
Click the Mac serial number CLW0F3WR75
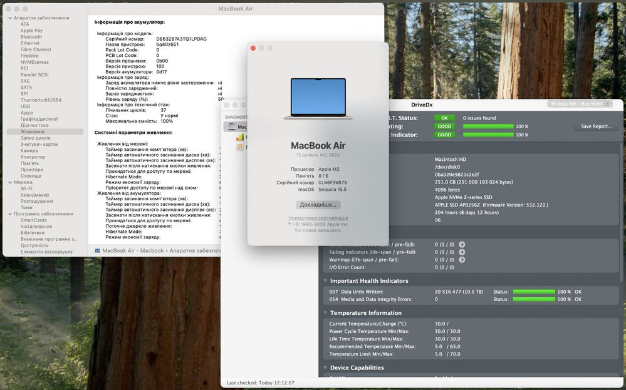(x=333, y=183)
